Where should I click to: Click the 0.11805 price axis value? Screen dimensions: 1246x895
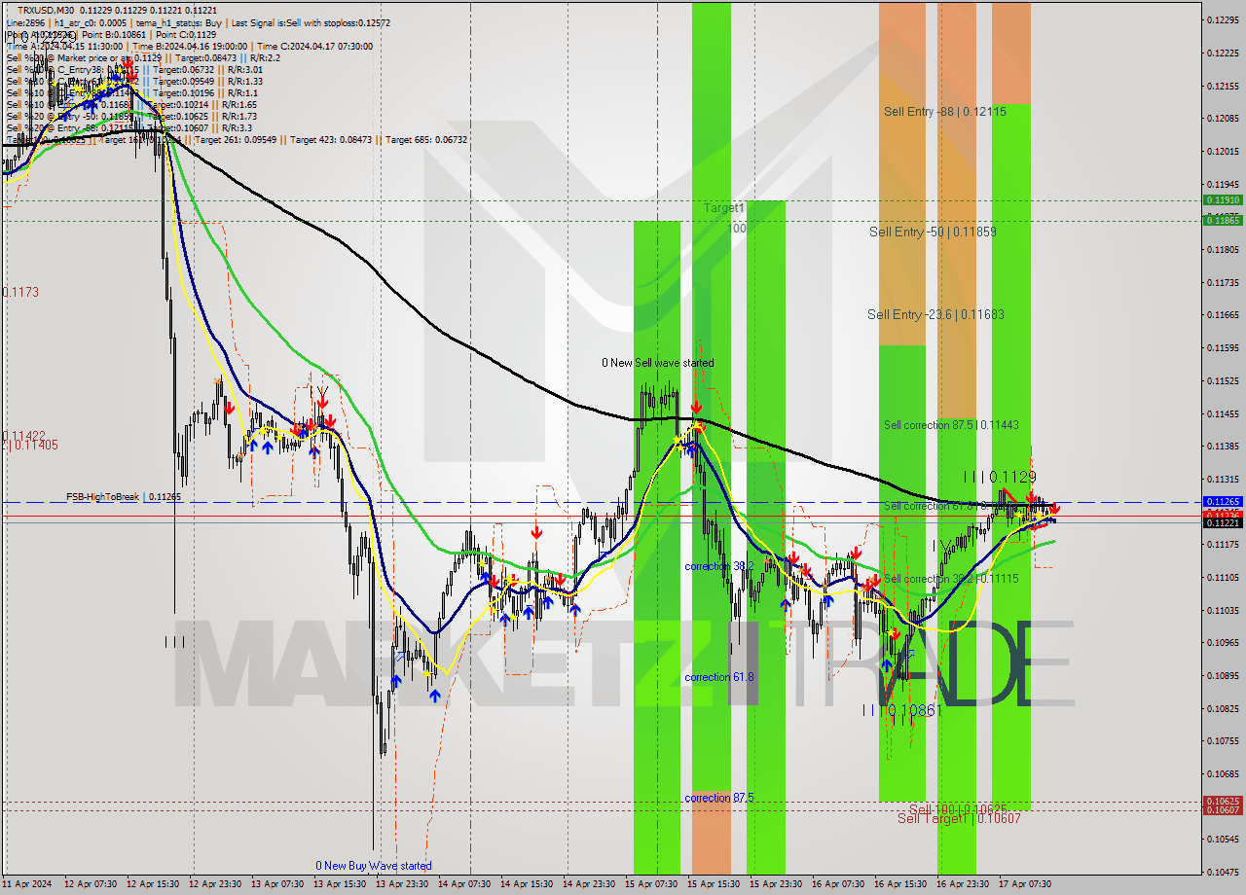(1223, 249)
